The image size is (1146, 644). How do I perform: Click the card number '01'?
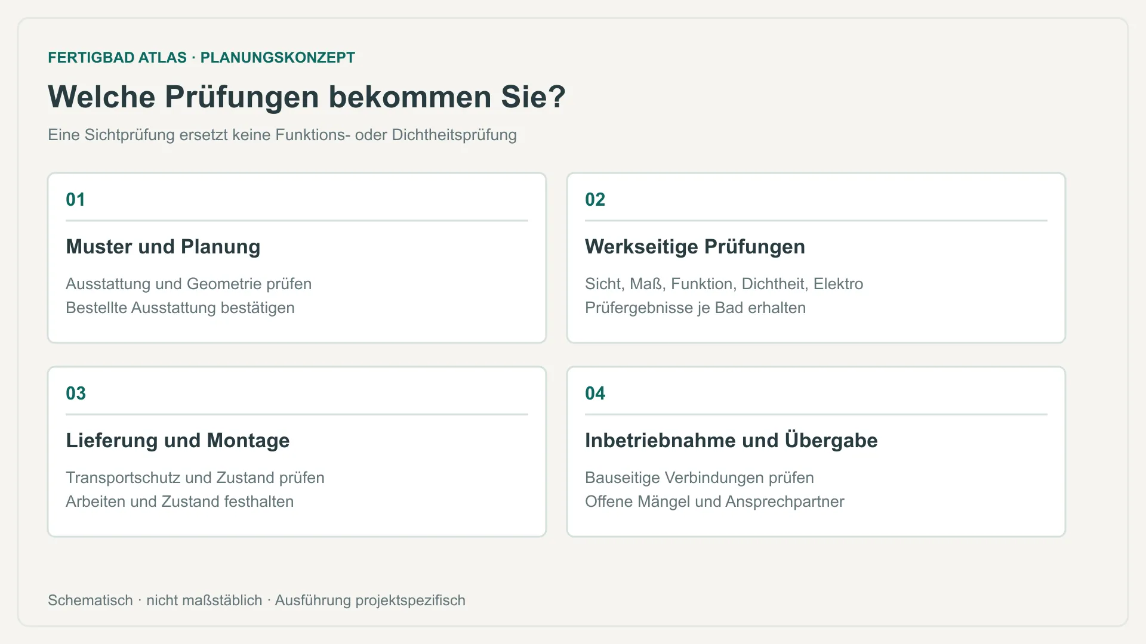pos(75,199)
